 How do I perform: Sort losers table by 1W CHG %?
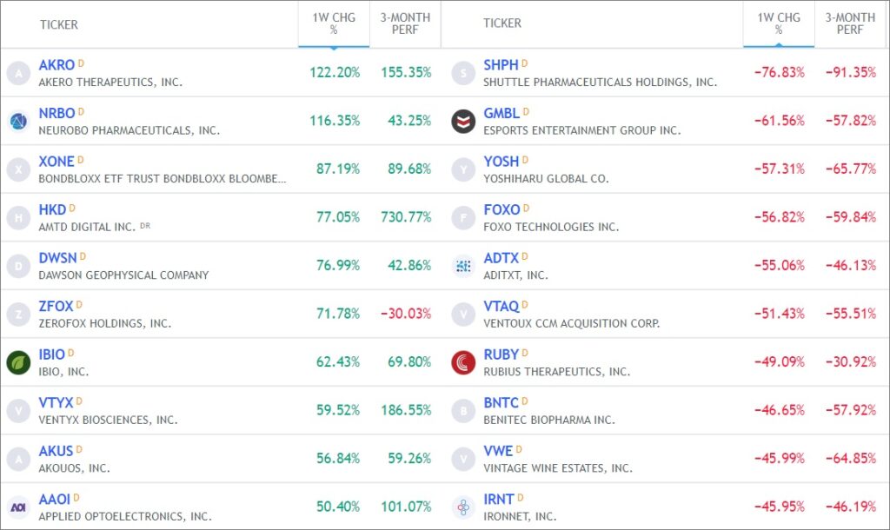(x=779, y=23)
